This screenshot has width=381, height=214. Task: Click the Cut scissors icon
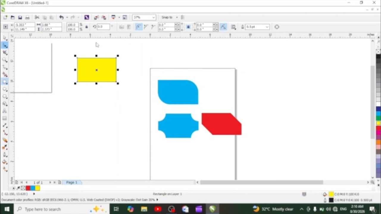[x=37, y=18]
